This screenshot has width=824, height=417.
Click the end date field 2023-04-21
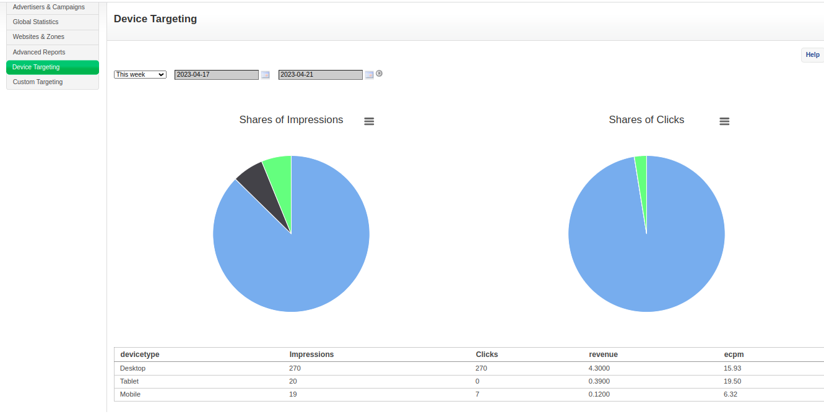pyautogui.click(x=320, y=75)
